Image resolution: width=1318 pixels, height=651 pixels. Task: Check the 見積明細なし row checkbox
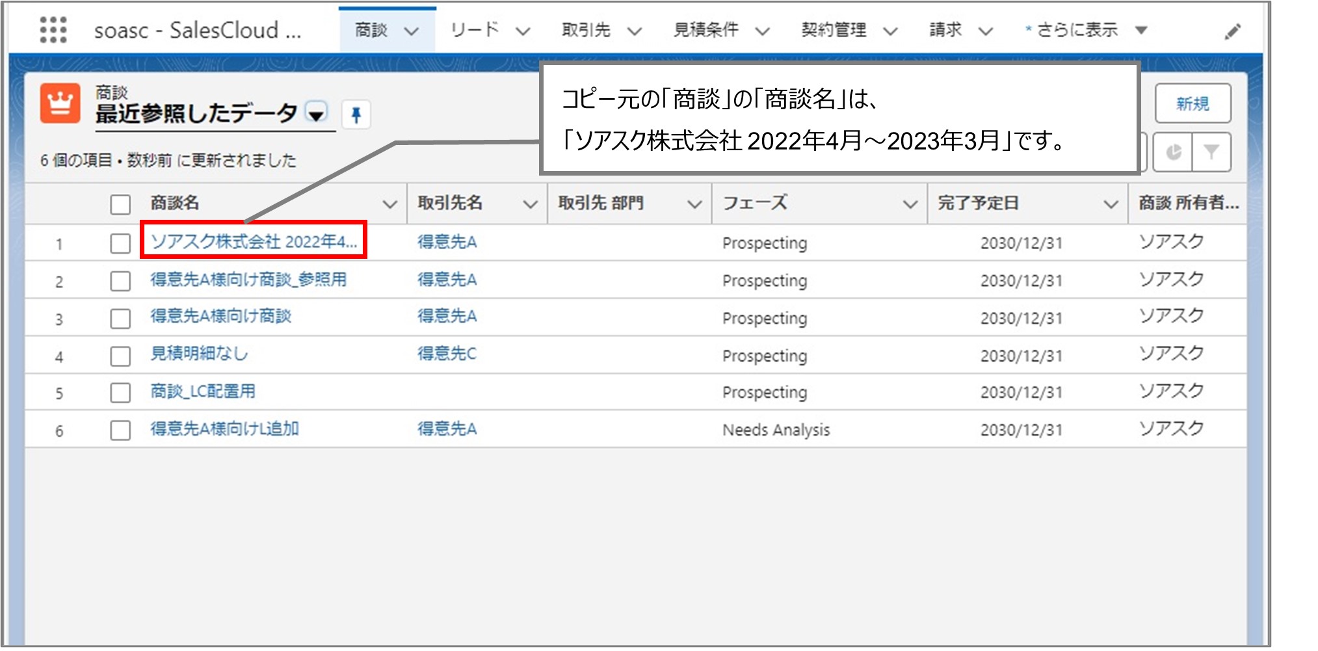point(120,356)
